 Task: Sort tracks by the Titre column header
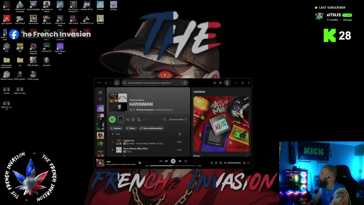click(118, 134)
